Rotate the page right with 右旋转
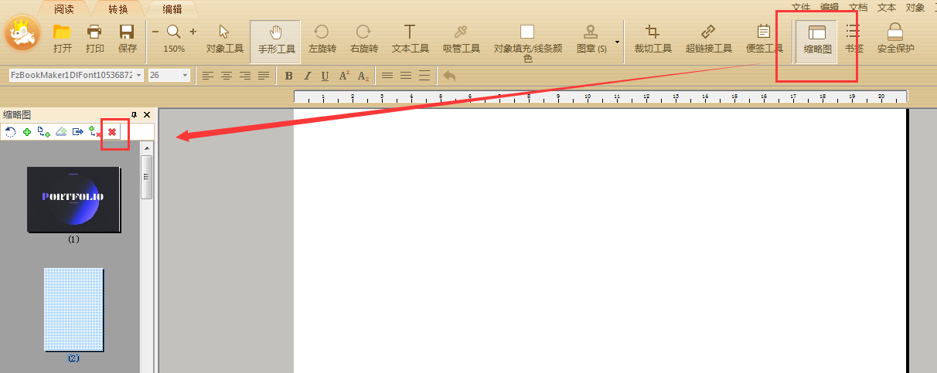 (363, 39)
